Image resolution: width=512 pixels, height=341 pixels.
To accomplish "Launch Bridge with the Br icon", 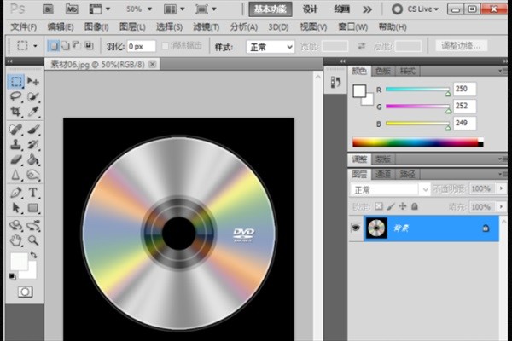I will (x=48, y=9).
